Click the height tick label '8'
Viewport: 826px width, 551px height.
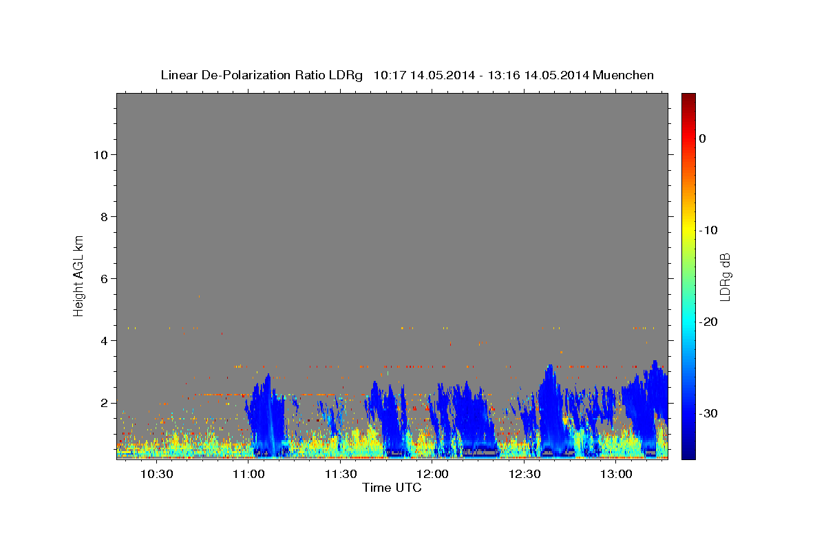coord(104,217)
